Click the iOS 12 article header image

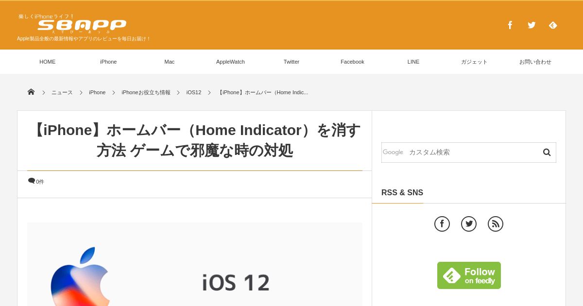pos(195,264)
